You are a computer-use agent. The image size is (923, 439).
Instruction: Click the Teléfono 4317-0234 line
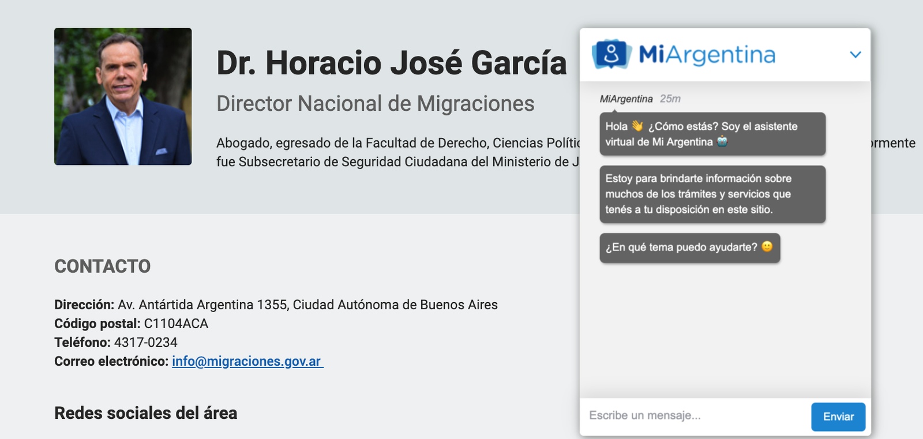(x=116, y=343)
